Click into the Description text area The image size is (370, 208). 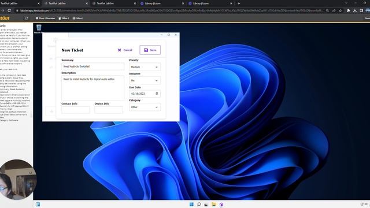[x=92, y=88]
